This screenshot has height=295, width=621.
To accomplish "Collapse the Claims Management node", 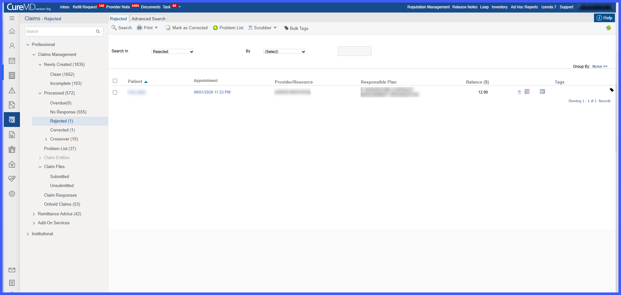I will [34, 55].
